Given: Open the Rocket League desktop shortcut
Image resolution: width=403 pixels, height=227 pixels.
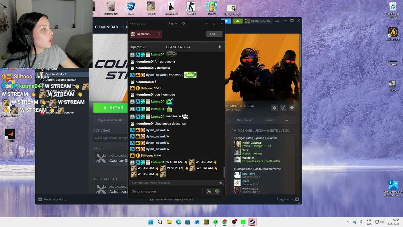Looking at the screenshot, I should [131, 8].
